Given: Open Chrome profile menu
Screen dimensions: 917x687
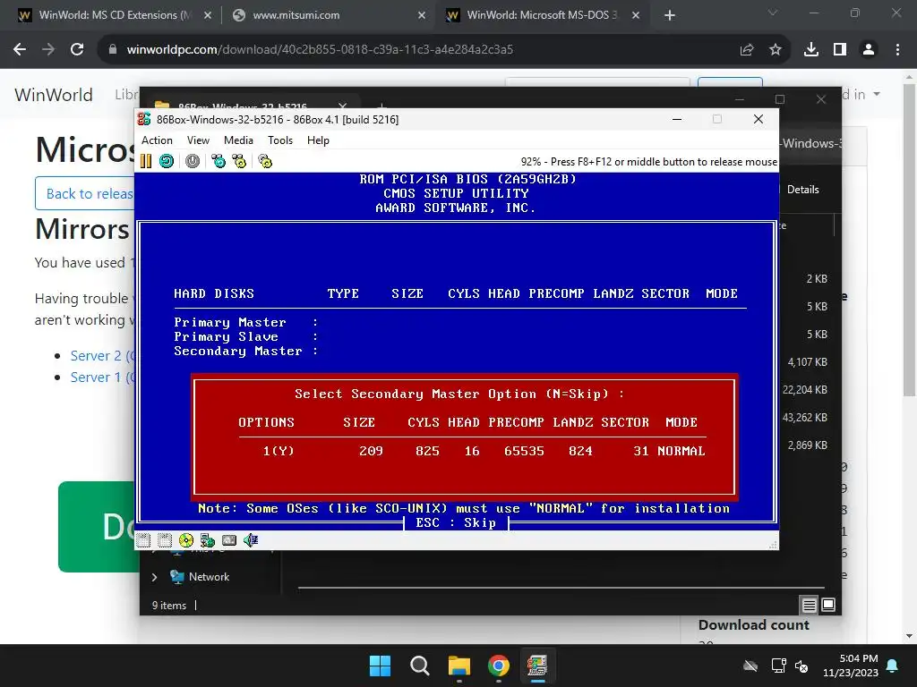Looking at the screenshot, I should coord(869,50).
